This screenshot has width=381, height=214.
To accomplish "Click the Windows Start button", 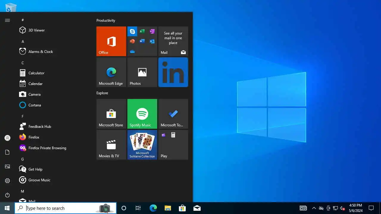I will coord(7,208).
